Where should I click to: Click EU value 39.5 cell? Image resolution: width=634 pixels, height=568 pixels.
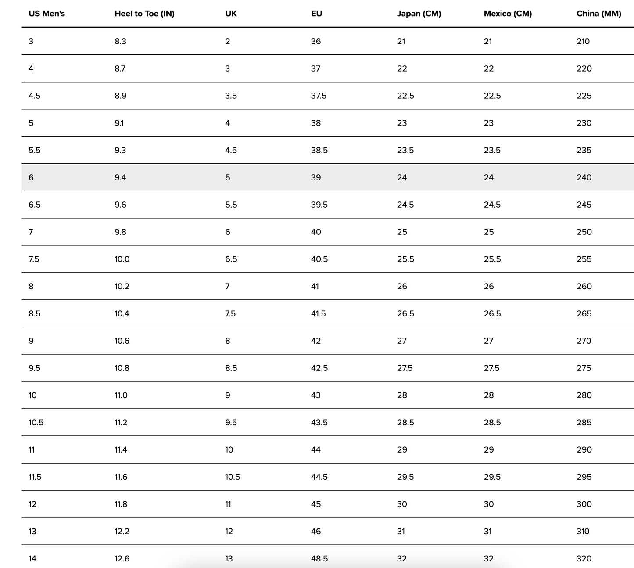tap(319, 205)
